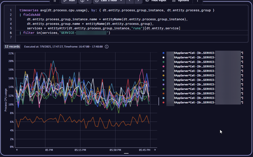This screenshot has width=253, height=157.
Task: Click the info icon beside Timeframe text
Action: 107,47
